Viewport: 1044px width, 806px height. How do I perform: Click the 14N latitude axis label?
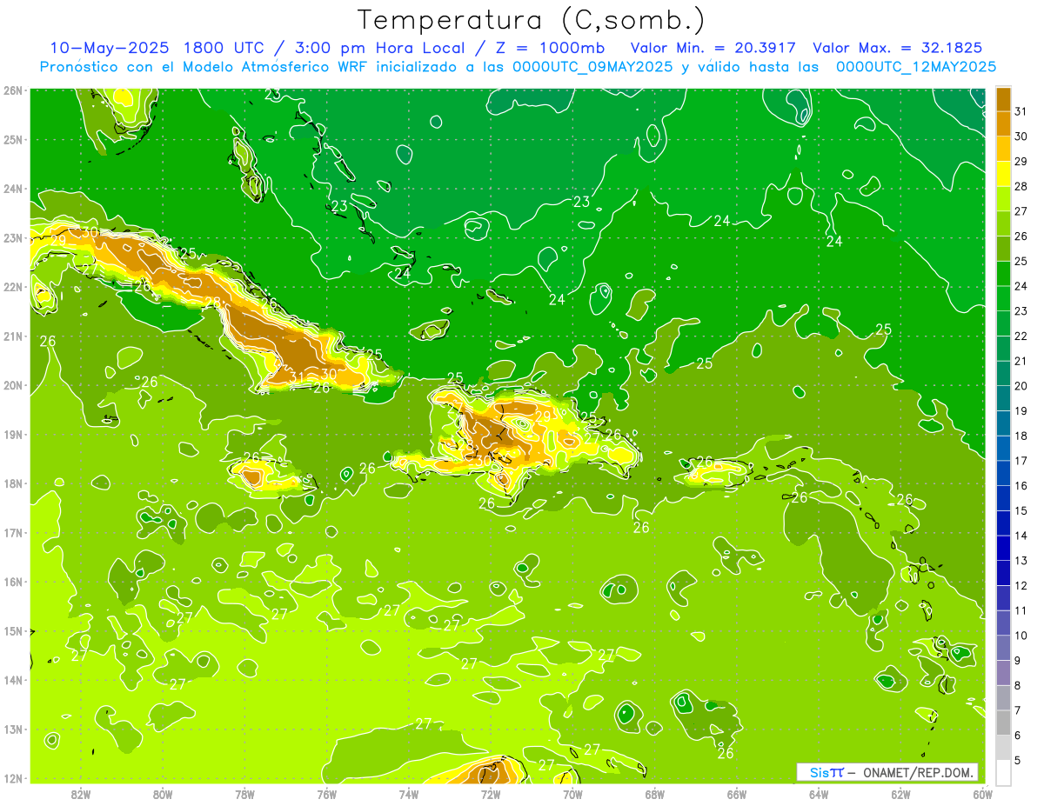[12, 680]
